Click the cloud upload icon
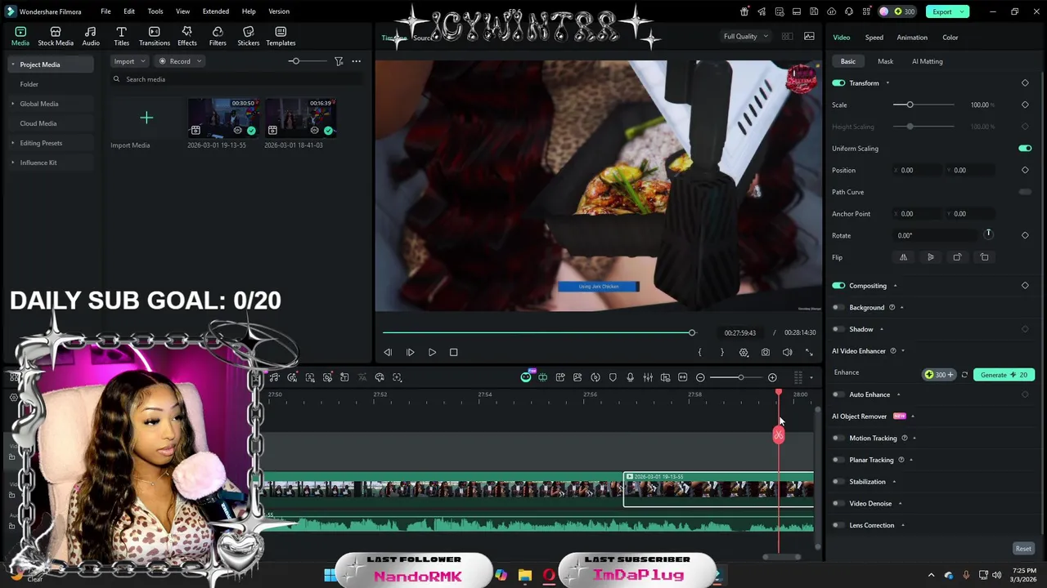 (x=832, y=11)
